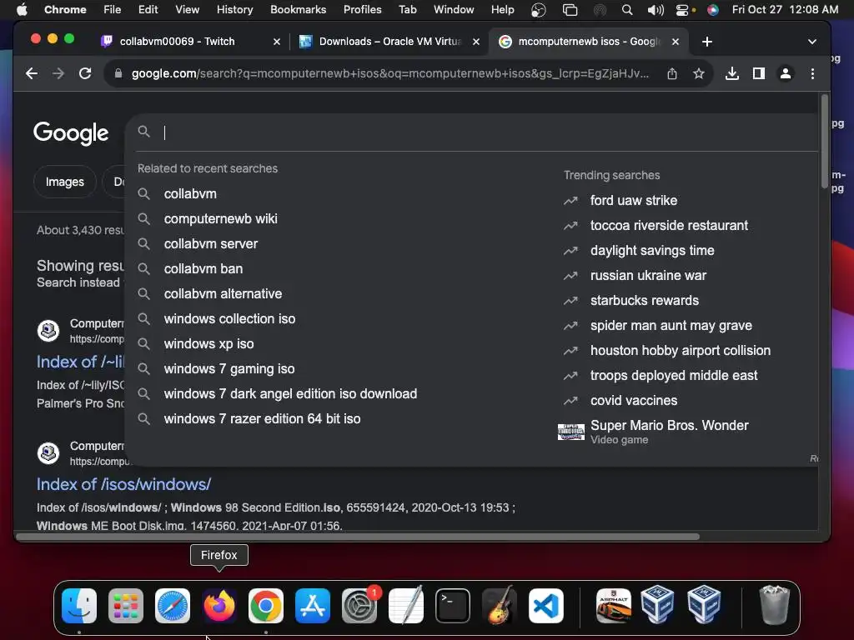
Task: Open Chrome three-dot menu
Action: (812, 73)
